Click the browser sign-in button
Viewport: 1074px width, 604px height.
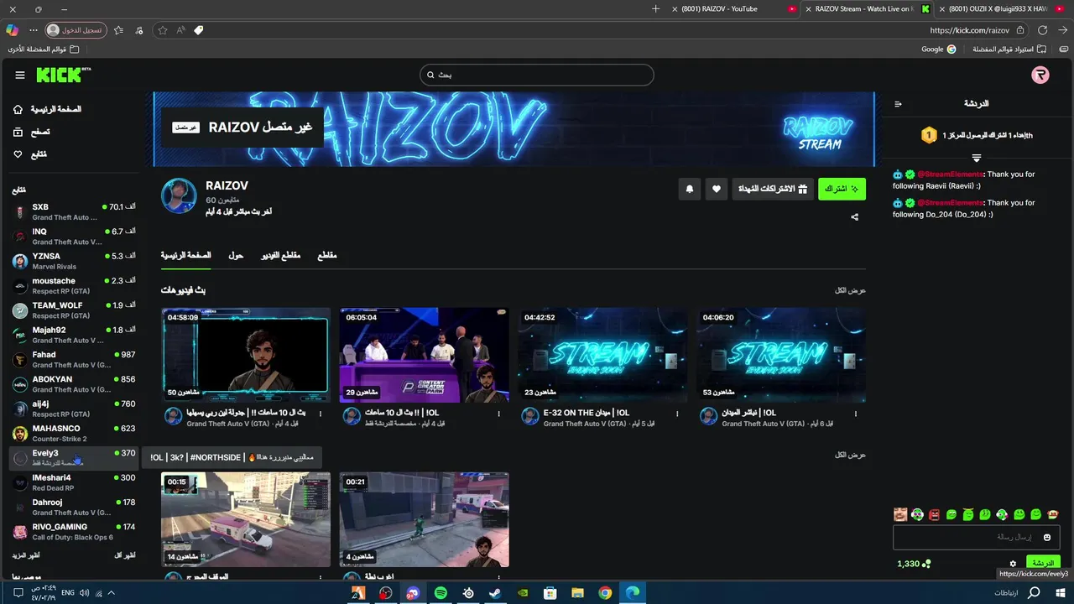tap(76, 30)
